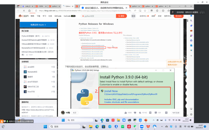Click the page vertical scrollbar thumb
The image size is (209, 130).
point(188,20)
